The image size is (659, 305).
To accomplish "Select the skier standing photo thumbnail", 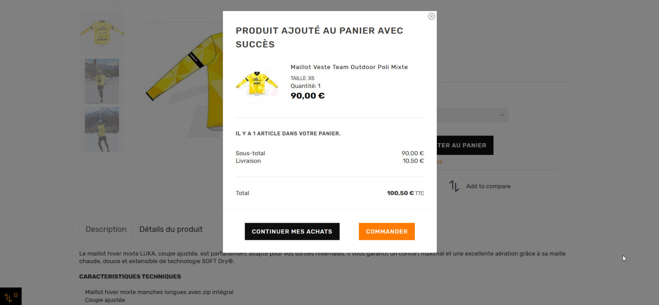I will point(102,81).
